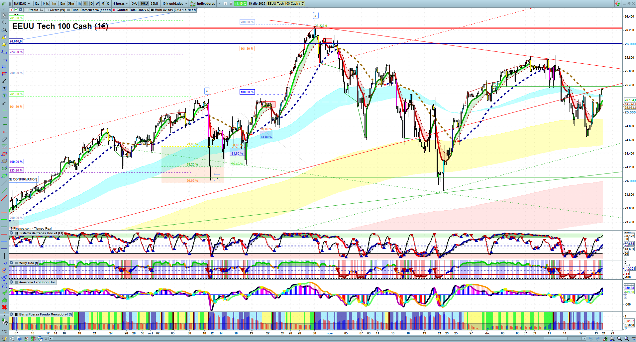Open the yellow alarm bell alerts tool
The width and height of the screenshot is (636, 342).
(4, 44)
